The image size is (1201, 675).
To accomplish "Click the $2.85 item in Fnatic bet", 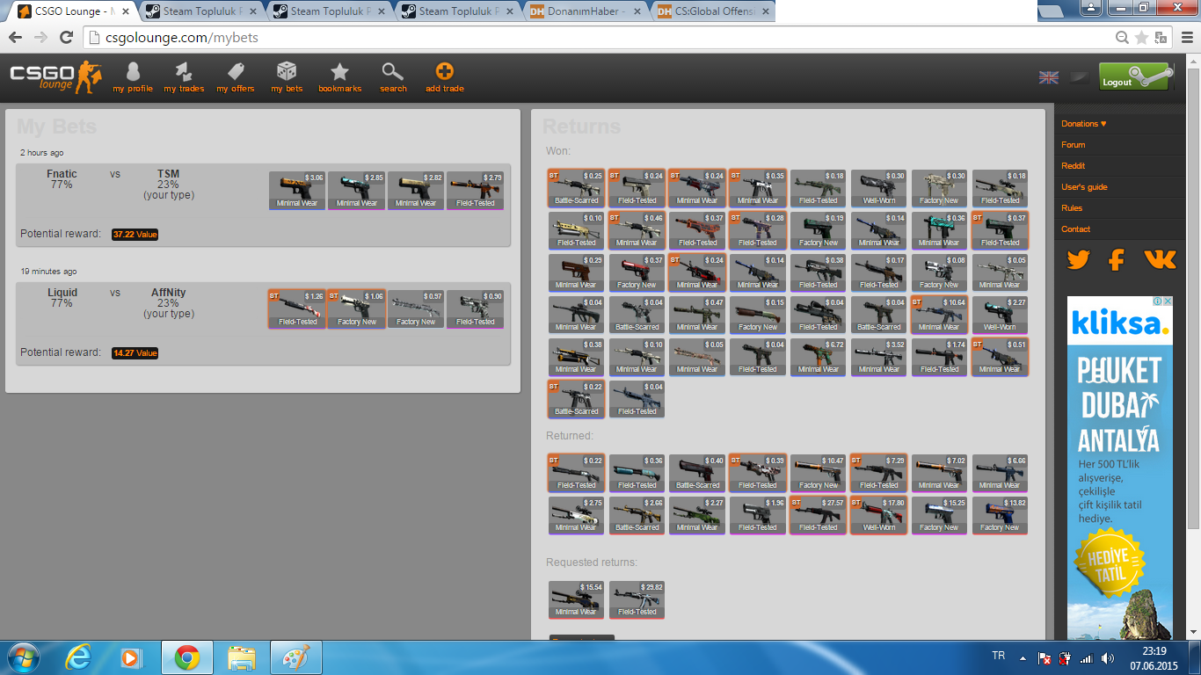I will pyautogui.click(x=356, y=190).
